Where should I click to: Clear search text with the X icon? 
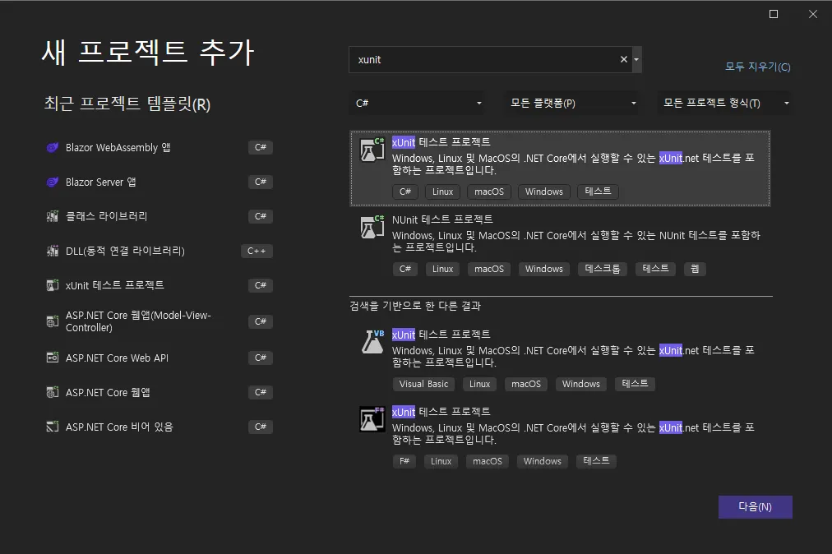coord(624,59)
